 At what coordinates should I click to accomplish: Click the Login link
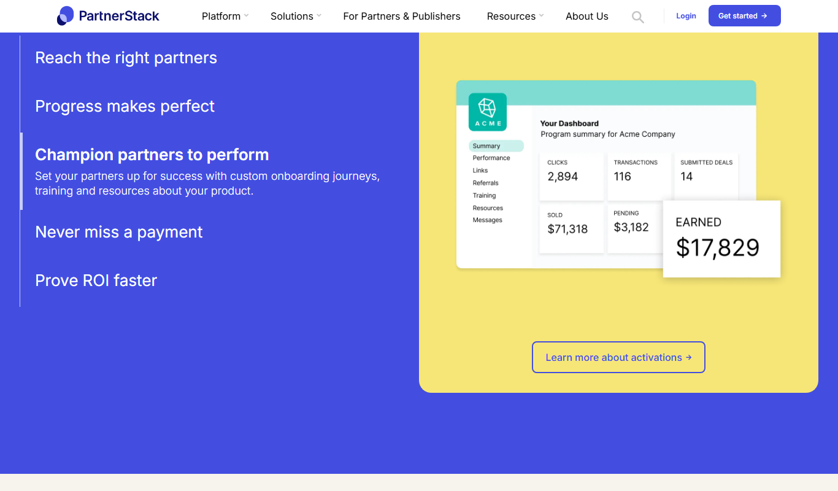click(x=686, y=16)
